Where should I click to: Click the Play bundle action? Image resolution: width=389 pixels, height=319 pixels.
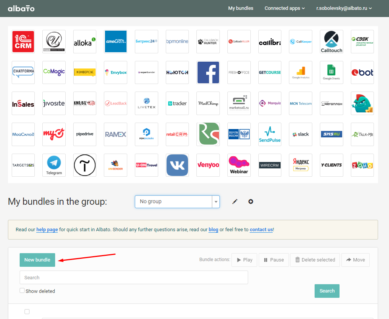click(244, 260)
